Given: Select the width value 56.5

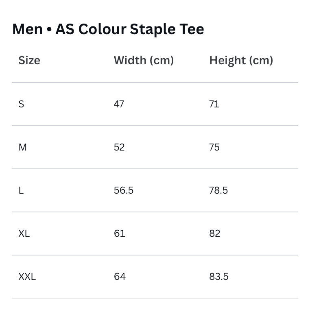Looking at the screenshot, I should [124, 190].
